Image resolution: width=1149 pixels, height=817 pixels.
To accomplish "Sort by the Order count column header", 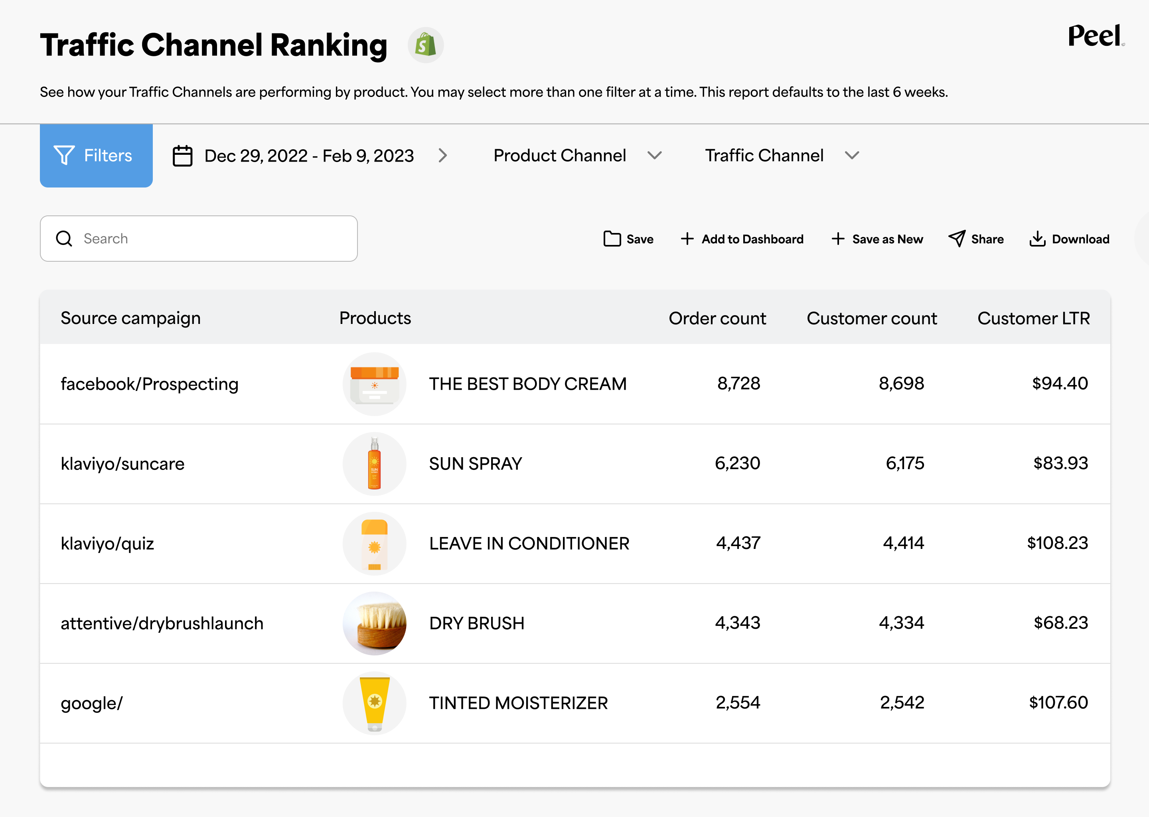I will [717, 318].
